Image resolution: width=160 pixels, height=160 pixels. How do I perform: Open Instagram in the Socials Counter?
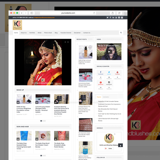109,83
